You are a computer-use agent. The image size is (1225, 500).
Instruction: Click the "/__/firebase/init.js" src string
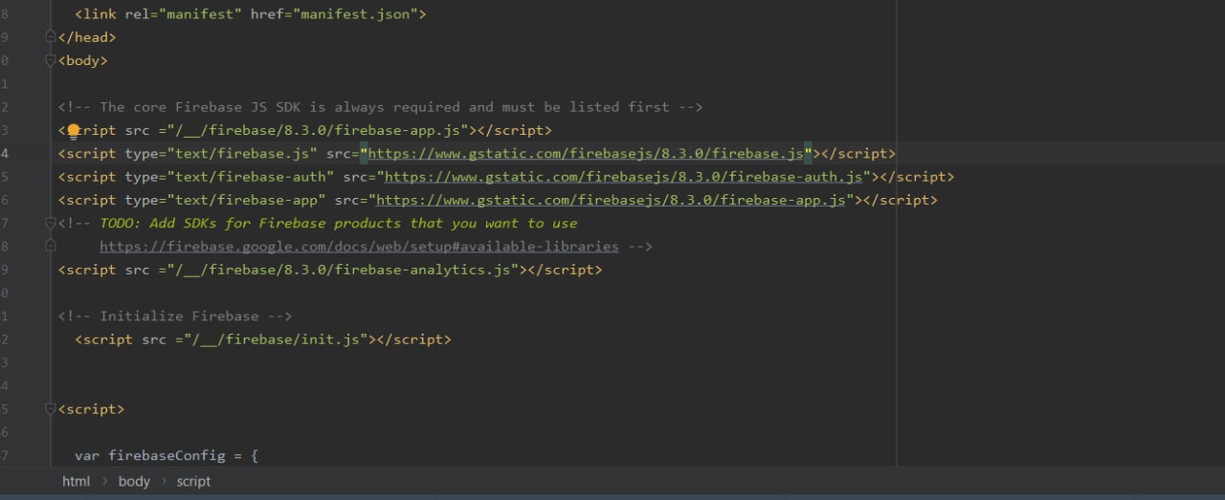pyautogui.click(x=276, y=339)
